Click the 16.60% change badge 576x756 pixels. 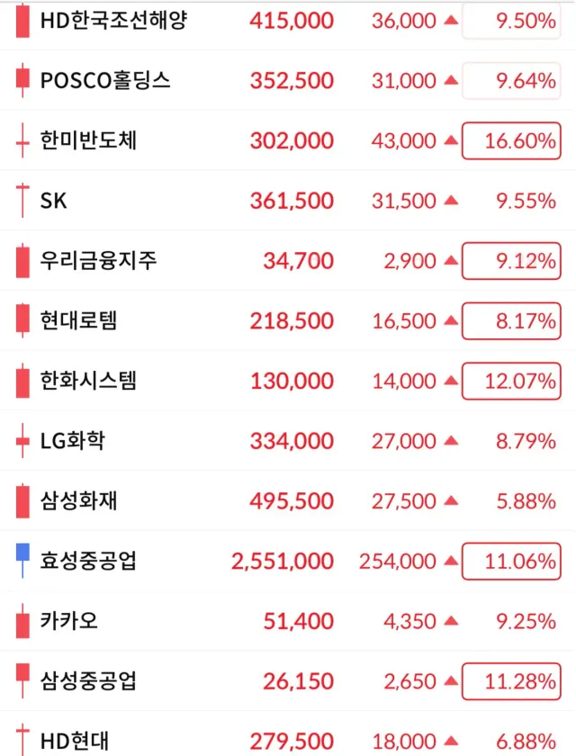coord(510,141)
